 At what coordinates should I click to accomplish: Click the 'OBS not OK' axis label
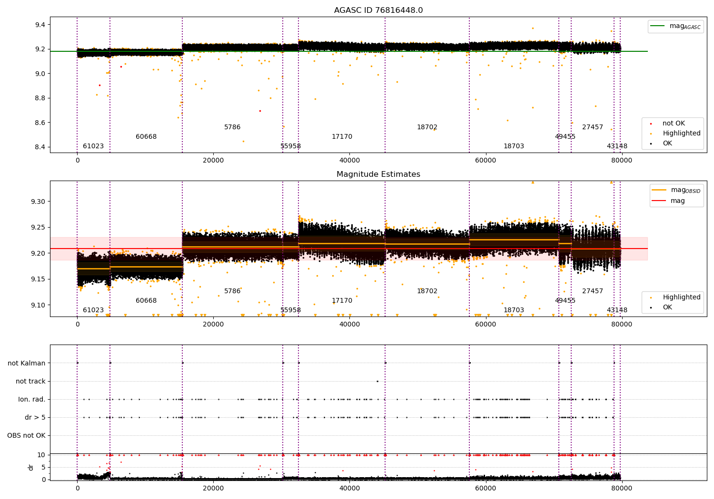point(26,436)
